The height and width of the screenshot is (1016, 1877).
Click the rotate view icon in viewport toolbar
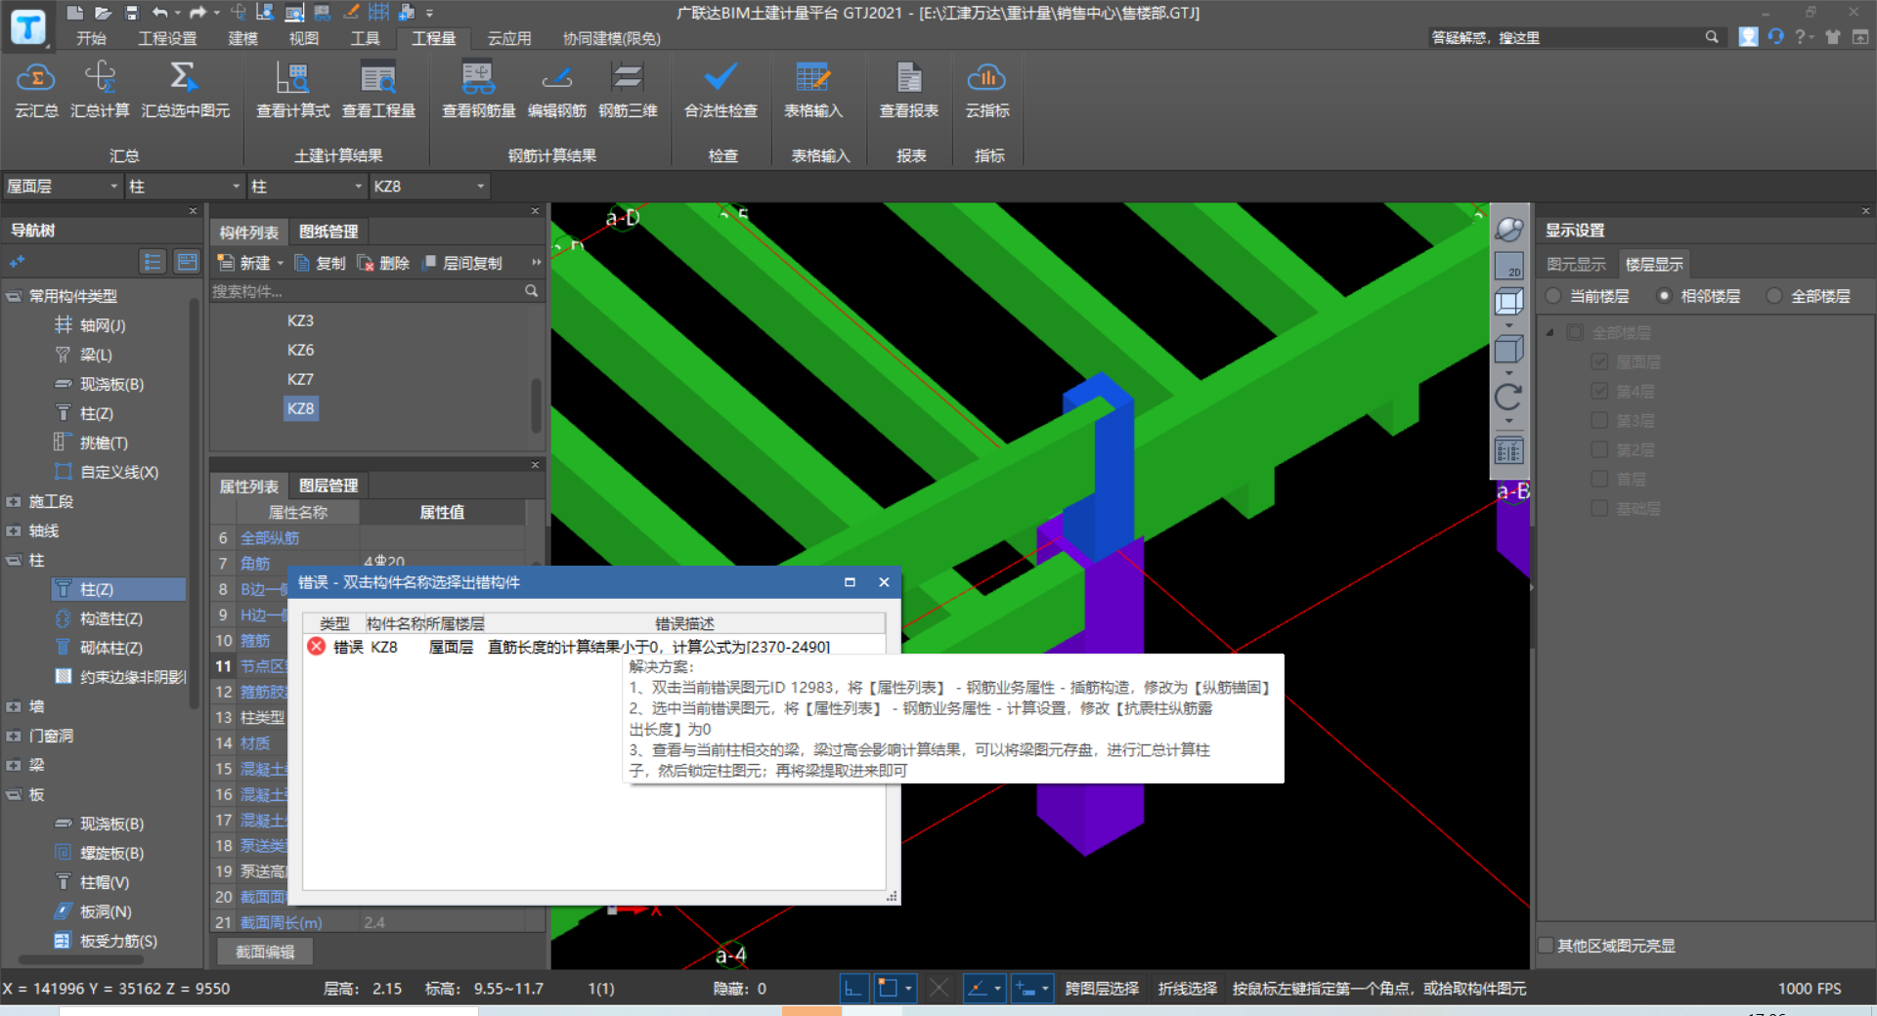1508,397
